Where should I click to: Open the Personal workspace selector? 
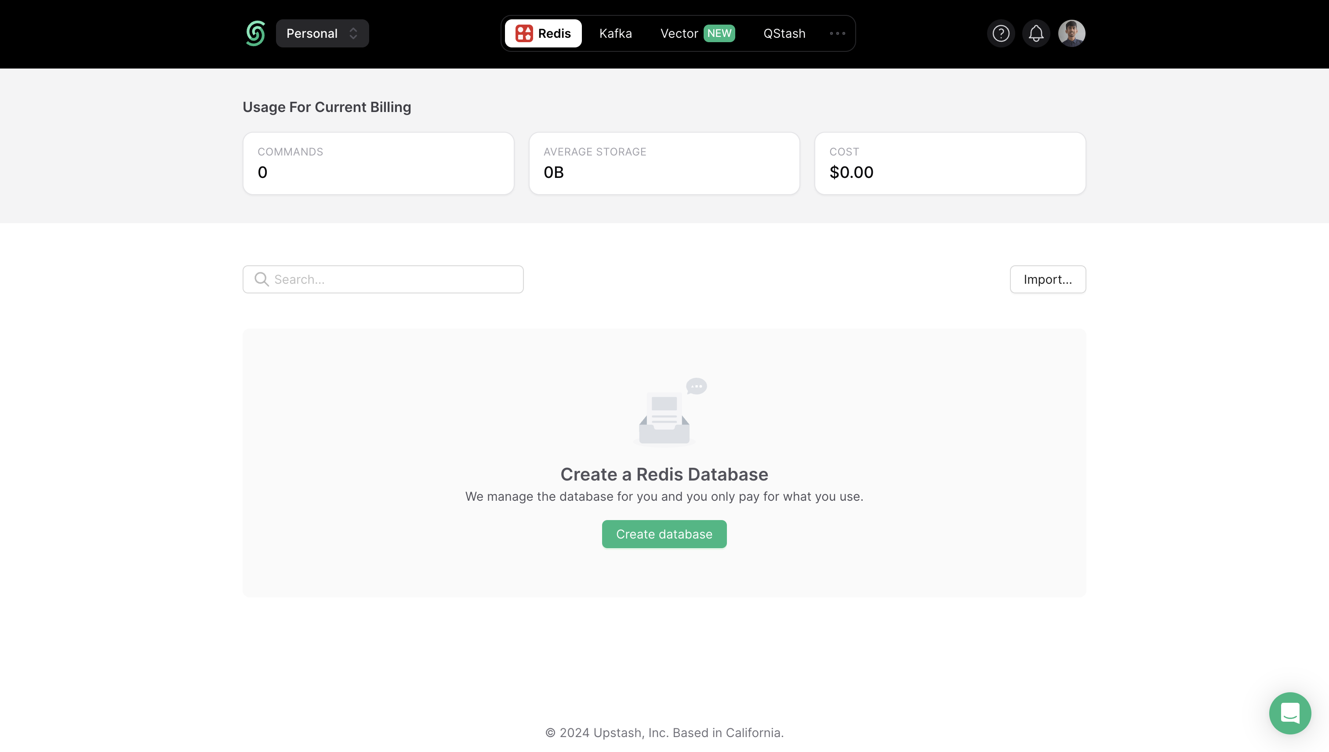coord(312,33)
